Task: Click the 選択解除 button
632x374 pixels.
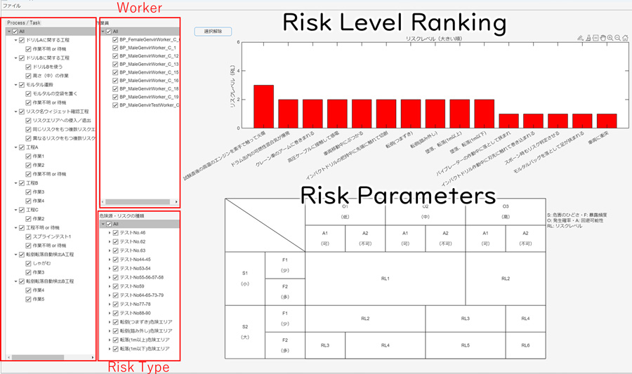Action: (213, 32)
